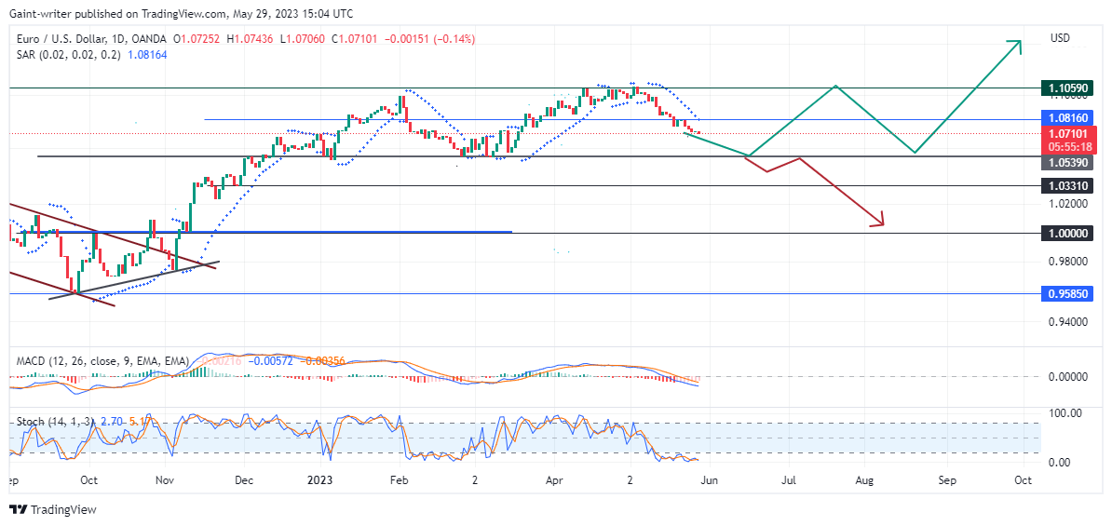Click the 1.05390 price level tag
Screen dimensions: 1112x526
(x=1068, y=163)
